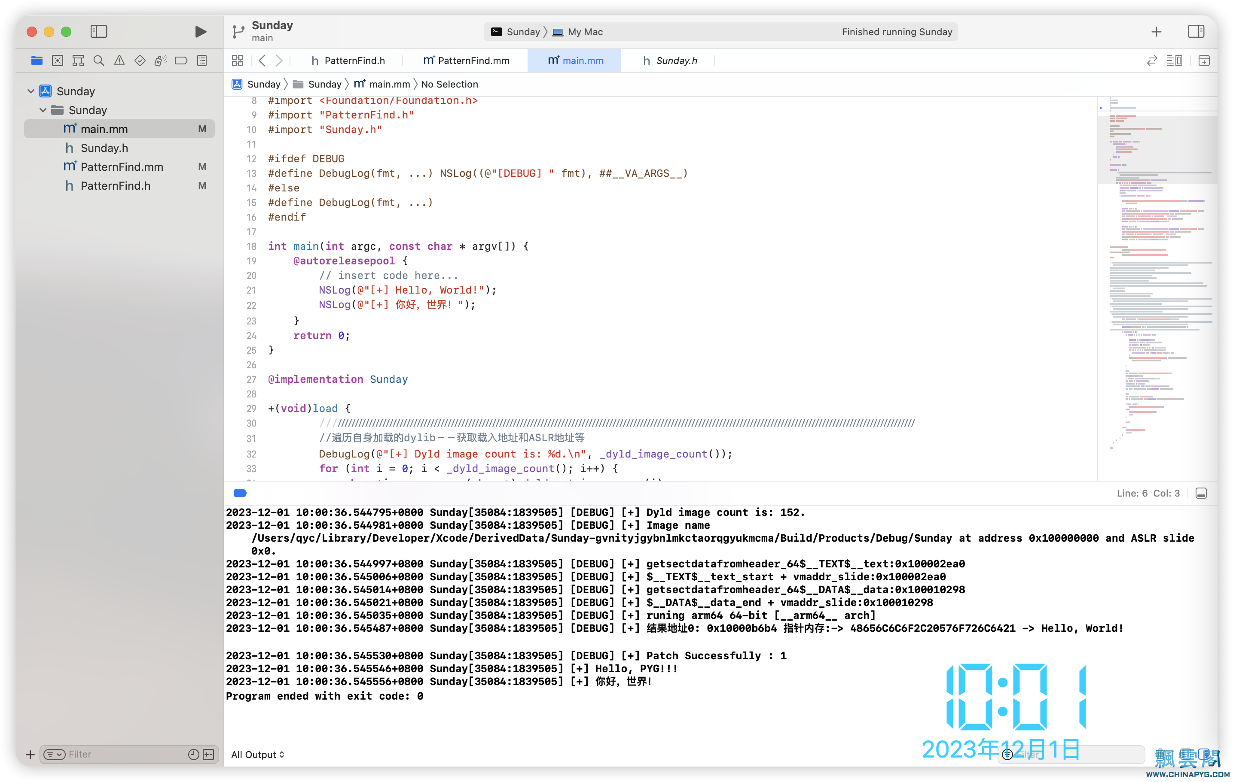The height and width of the screenshot is (782, 1233).
Task: Click the @implementation Sunday line
Action: (338, 379)
